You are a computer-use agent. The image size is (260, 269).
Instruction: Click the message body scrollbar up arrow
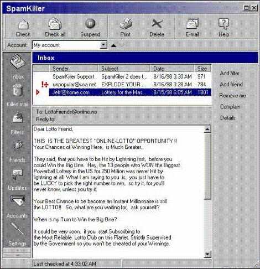[x=207, y=129]
